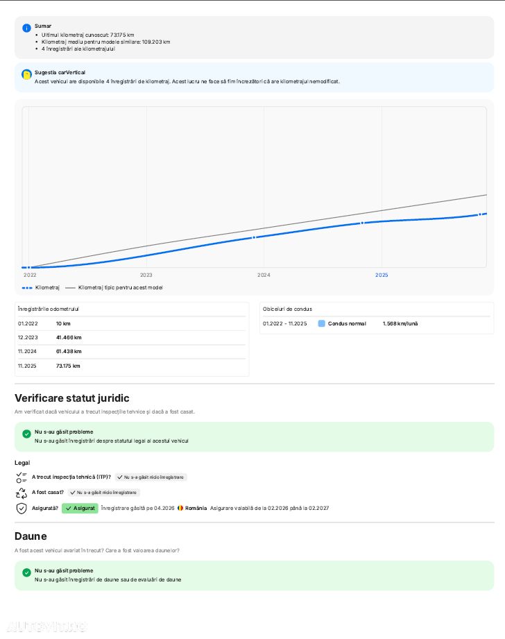505x639 pixels.
Task: Click the chart data point near 2024
Action: click(254, 237)
